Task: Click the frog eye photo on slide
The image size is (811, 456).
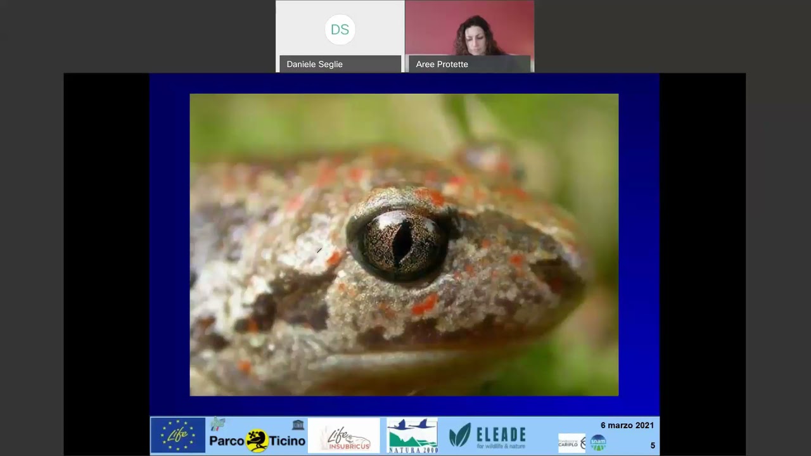Action: tap(404, 244)
